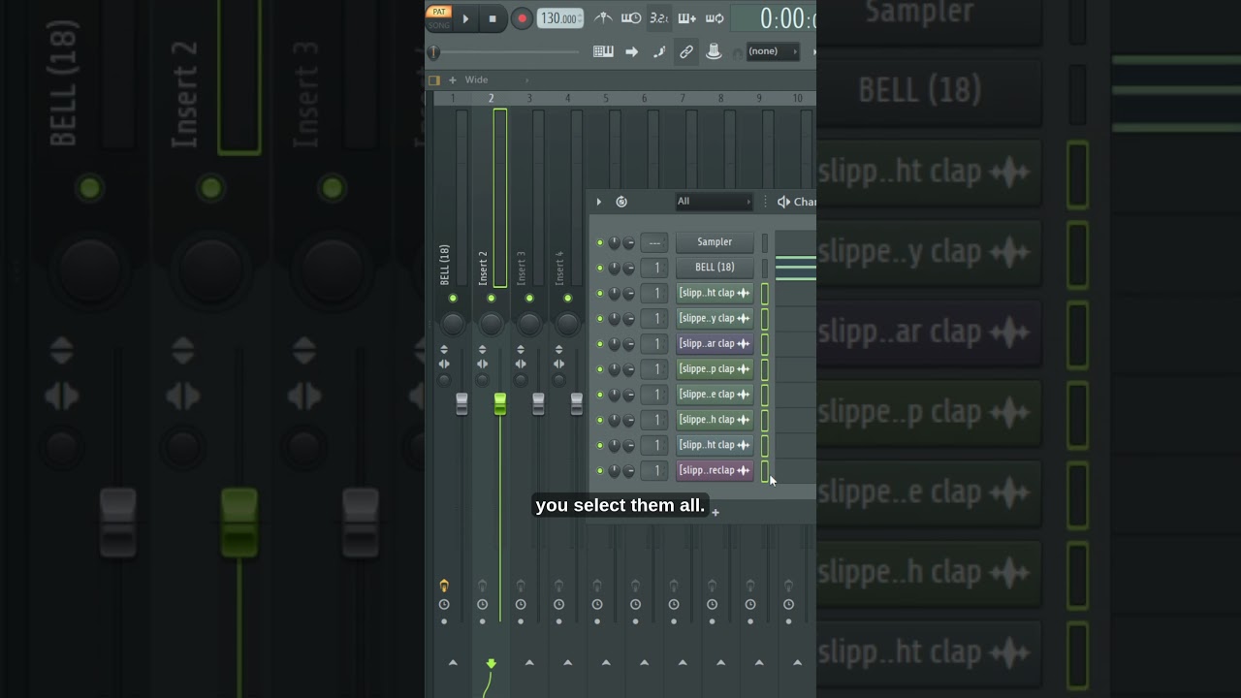Screen dimensions: 1241x698
Task: Click the latency clock icon on BELL (18) track
Action: pyautogui.click(x=444, y=605)
